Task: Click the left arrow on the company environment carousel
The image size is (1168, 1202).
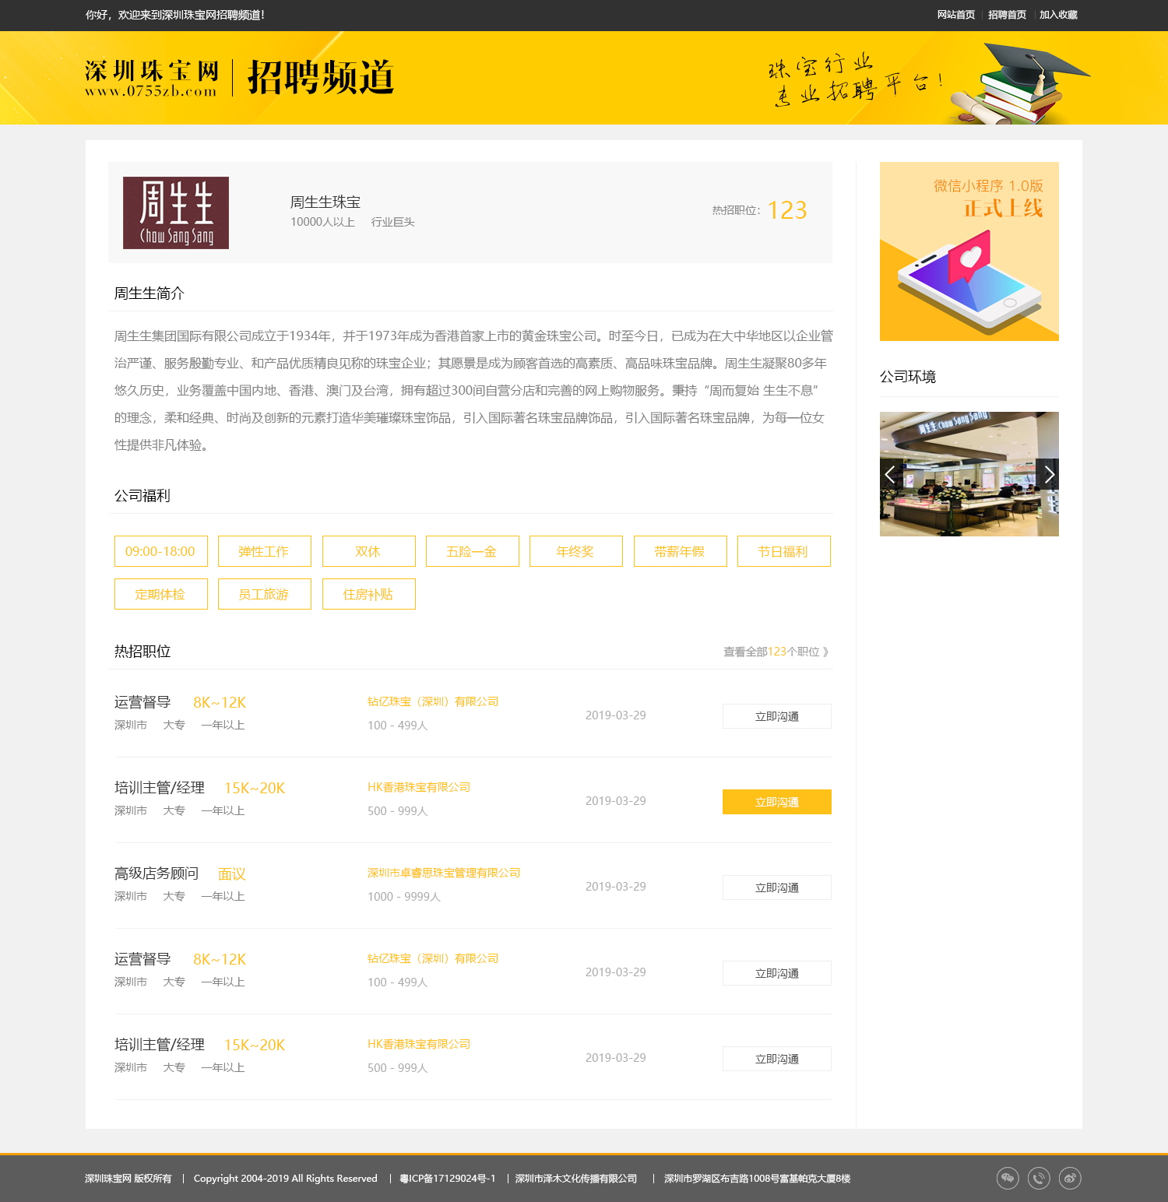Action: tap(888, 474)
